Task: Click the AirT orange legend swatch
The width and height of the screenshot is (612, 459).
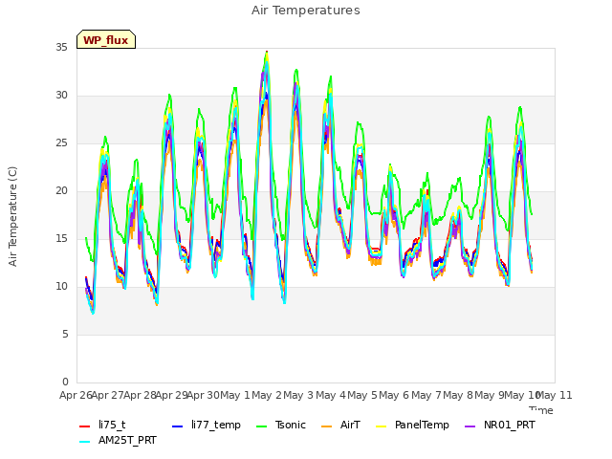Action: (326, 426)
